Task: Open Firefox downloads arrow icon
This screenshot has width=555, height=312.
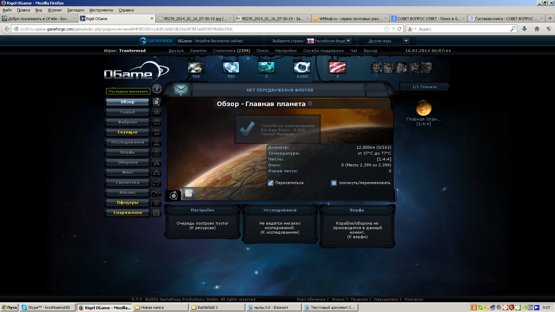Action: point(524,29)
